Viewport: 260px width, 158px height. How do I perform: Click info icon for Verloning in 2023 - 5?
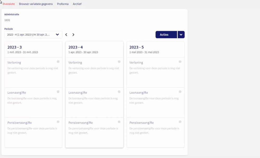180,62
